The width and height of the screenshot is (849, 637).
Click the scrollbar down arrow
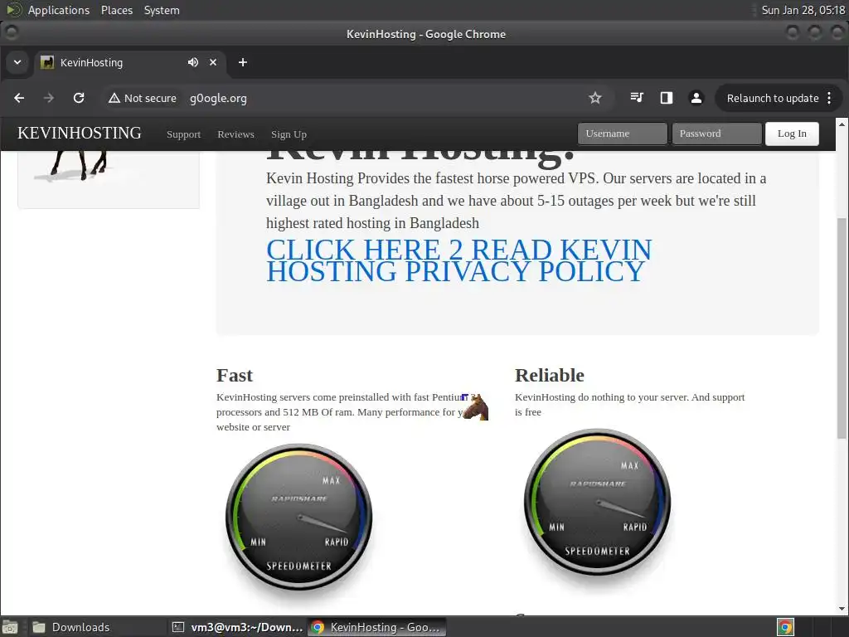(x=842, y=608)
